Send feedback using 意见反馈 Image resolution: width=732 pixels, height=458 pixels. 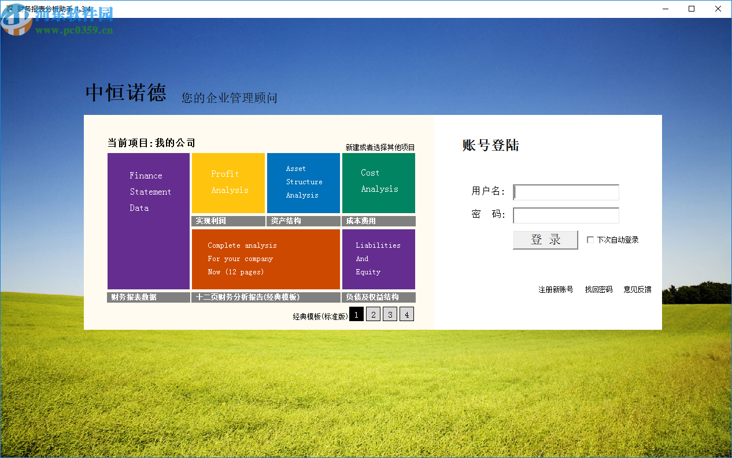[x=638, y=289]
